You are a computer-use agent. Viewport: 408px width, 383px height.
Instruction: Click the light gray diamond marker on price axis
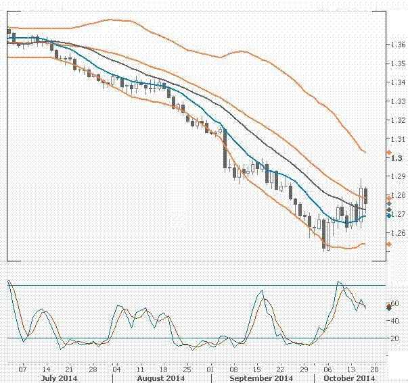(x=388, y=203)
